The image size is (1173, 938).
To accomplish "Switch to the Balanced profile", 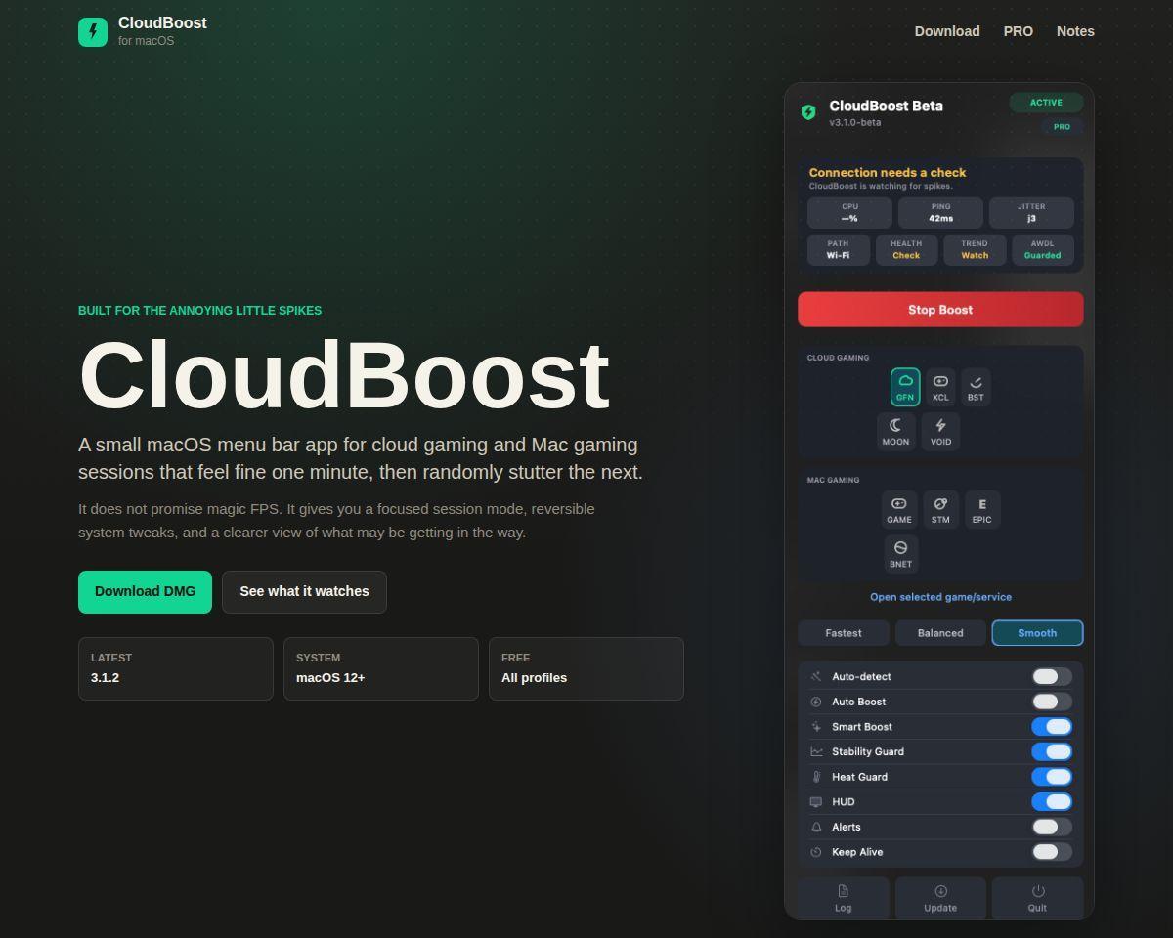I will [940, 633].
